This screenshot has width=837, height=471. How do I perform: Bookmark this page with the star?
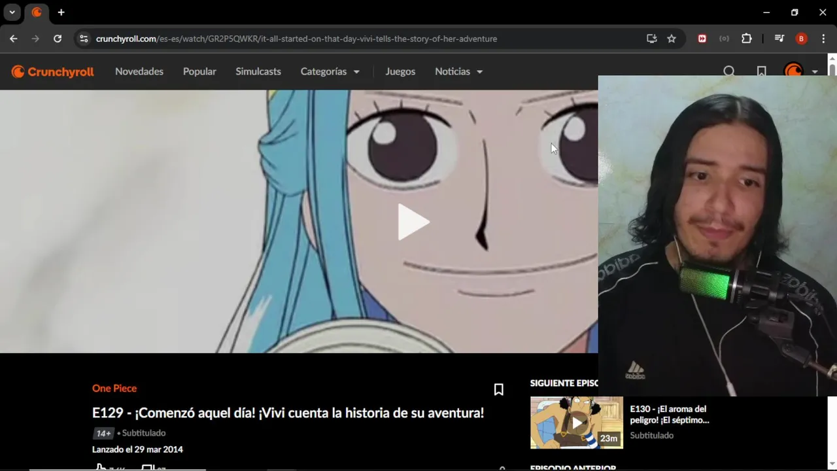pyautogui.click(x=672, y=39)
